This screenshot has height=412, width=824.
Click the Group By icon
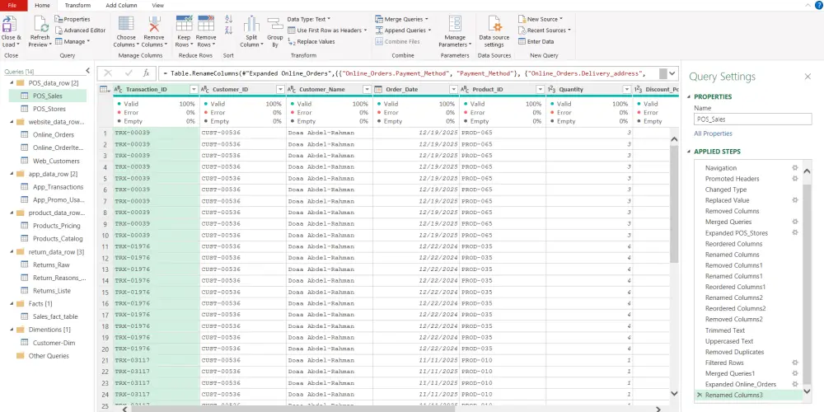(x=275, y=24)
